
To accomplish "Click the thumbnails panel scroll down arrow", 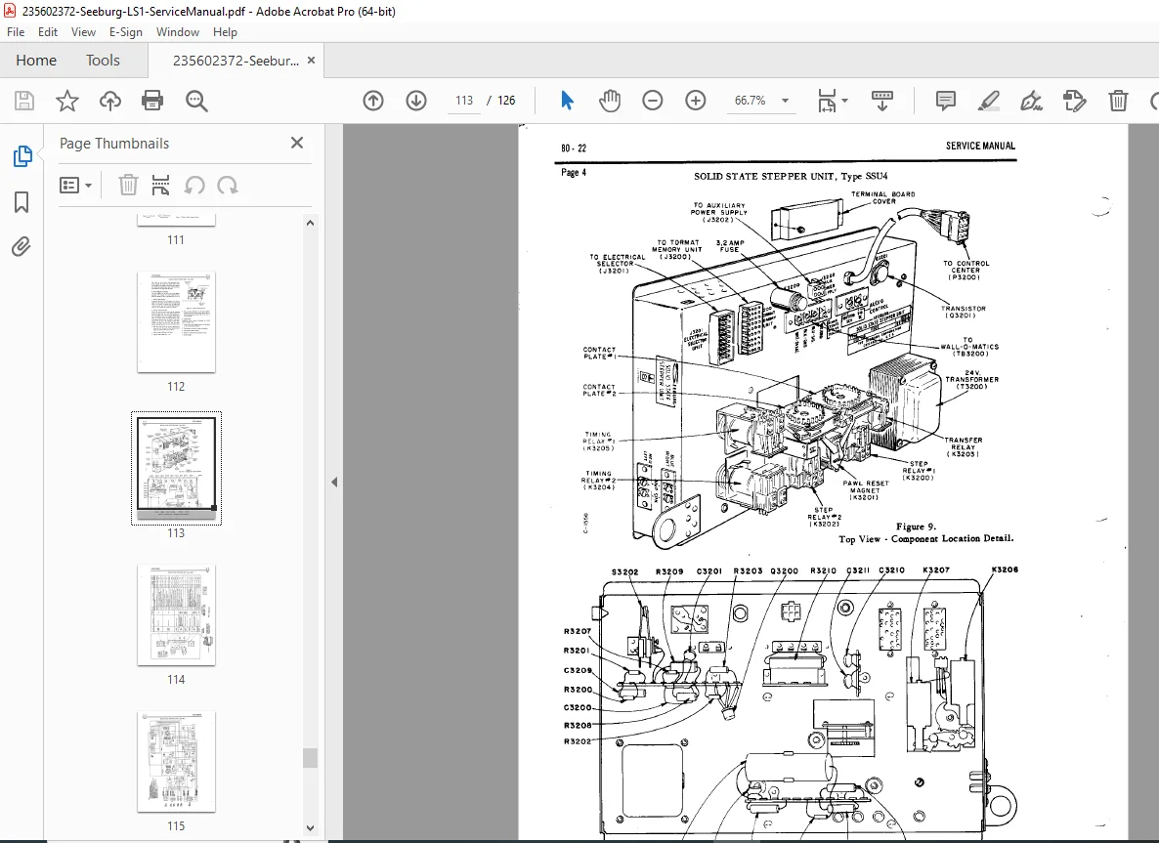I will click(x=311, y=828).
